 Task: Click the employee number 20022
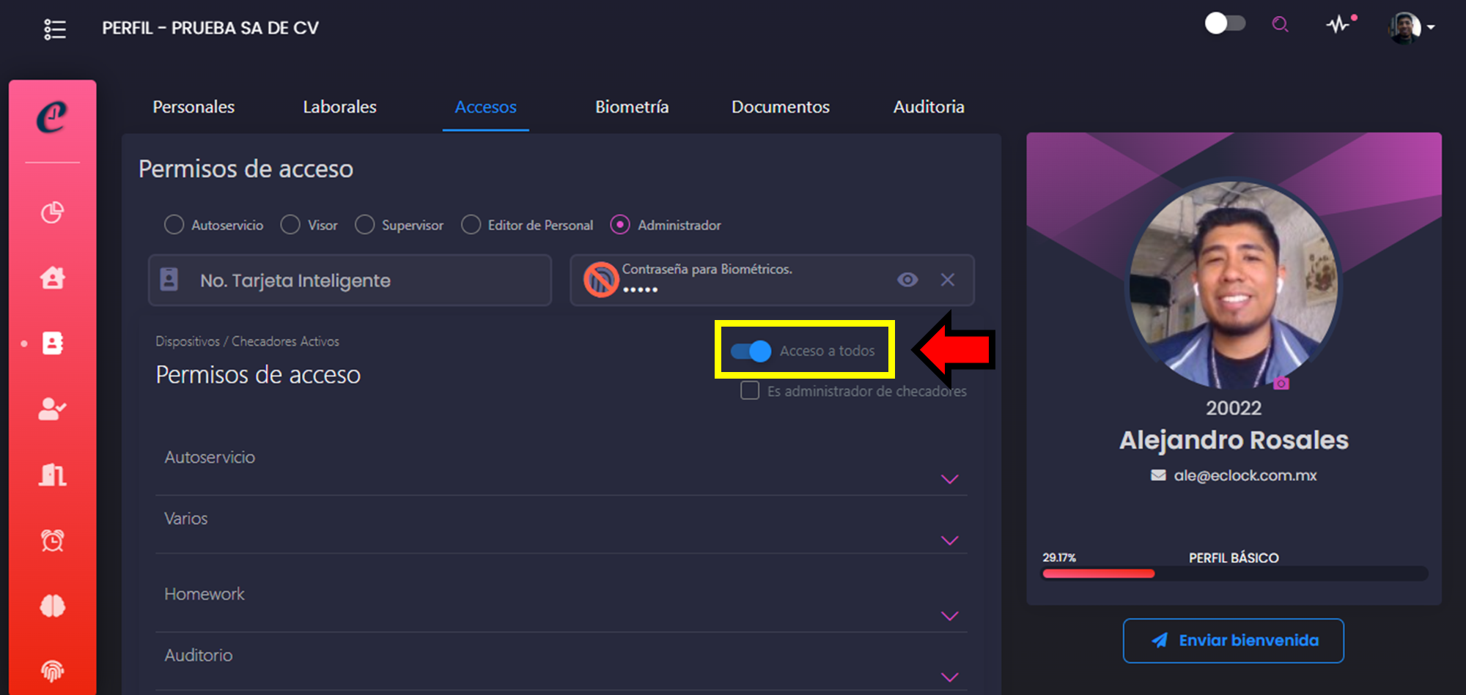pos(1234,408)
